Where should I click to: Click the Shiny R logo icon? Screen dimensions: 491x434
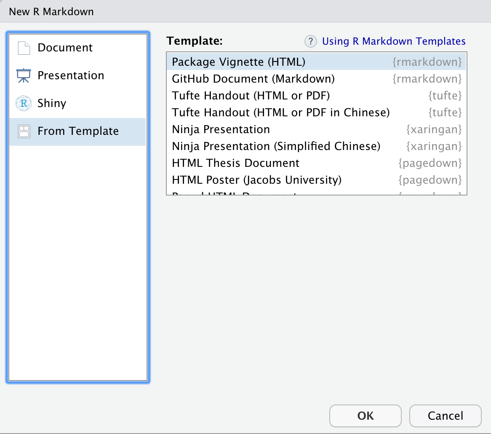tap(24, 103)
